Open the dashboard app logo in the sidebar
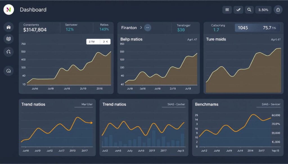This screenshot has width=288, height=164. (x=8, y=10)
